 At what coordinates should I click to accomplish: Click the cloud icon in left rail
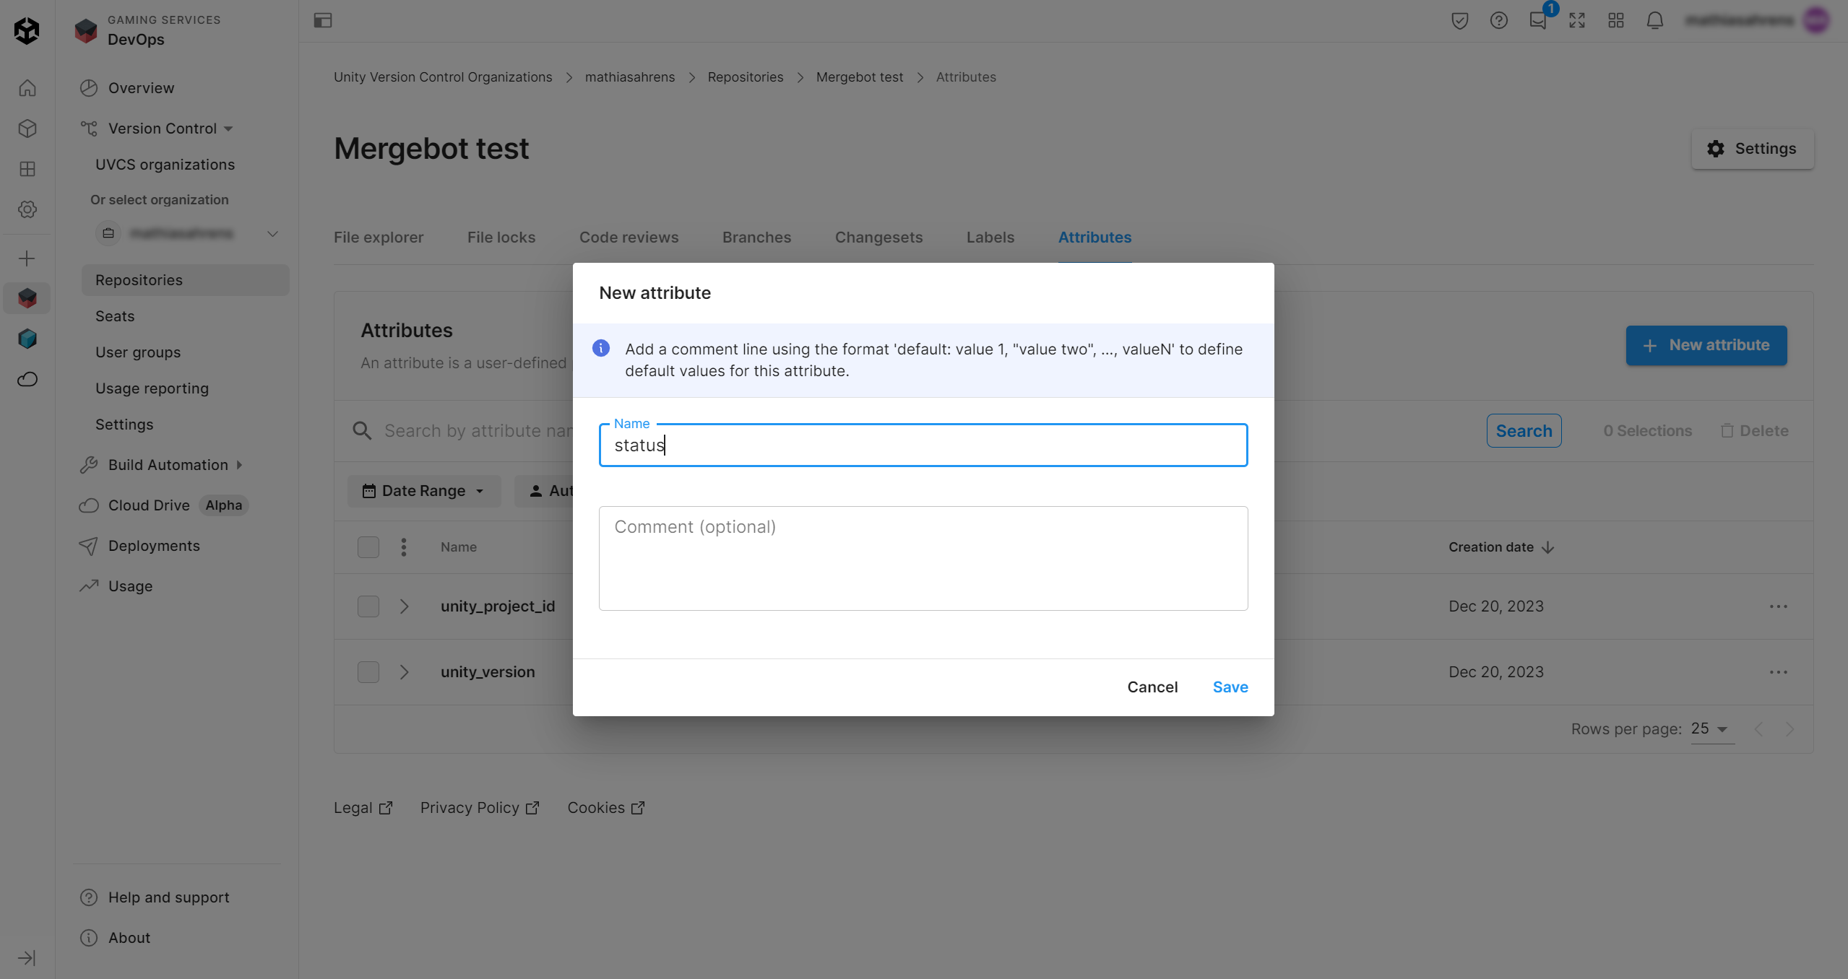pos(27,379)
